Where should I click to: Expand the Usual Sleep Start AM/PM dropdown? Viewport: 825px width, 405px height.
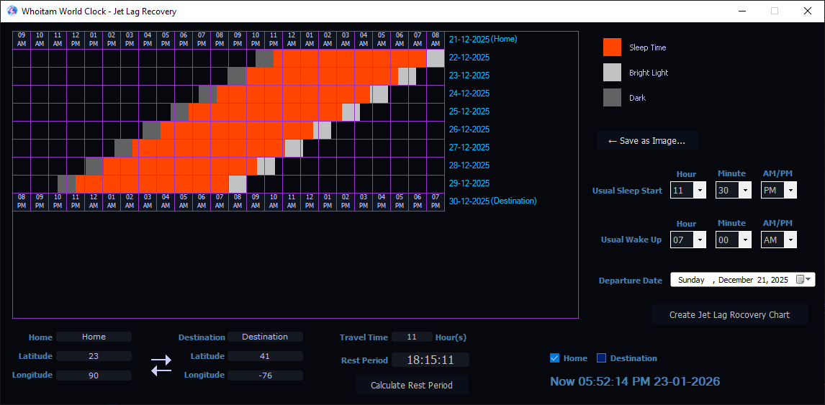pos(790,191)
